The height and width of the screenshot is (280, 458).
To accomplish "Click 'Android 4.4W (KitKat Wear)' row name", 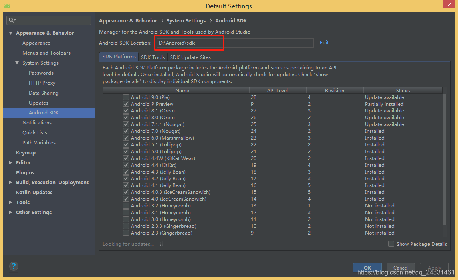I will [163, 158].
